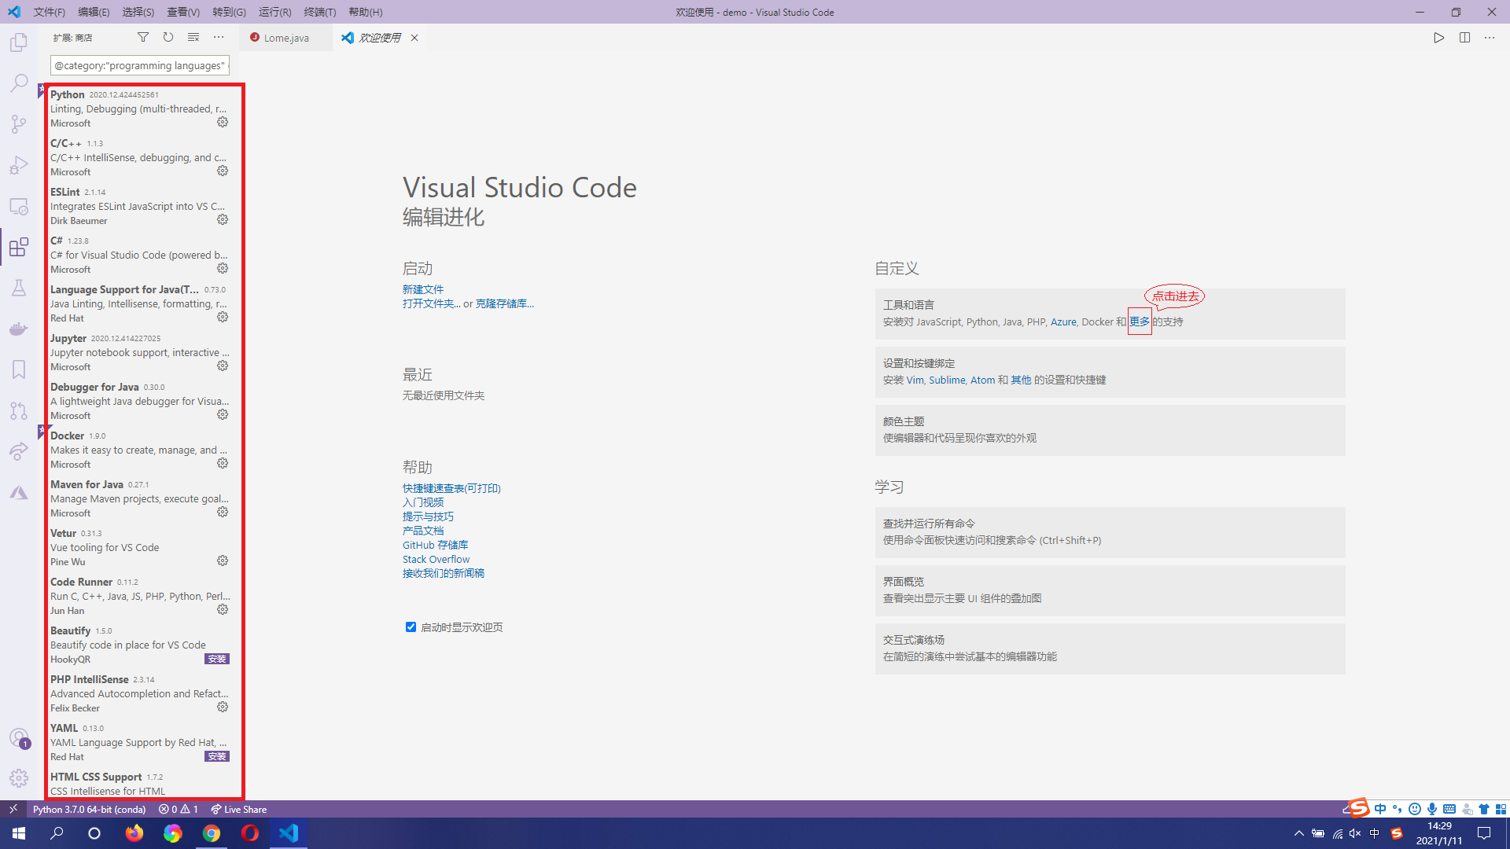The height and width of the screenshot is (849, 1510).
Task: Open Run and Debug view icon
Action: [19, 165]
